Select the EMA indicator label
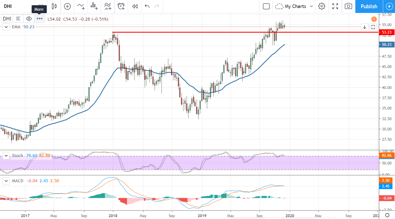The height and width of the screenshot is (219, 395). (16, 27)
